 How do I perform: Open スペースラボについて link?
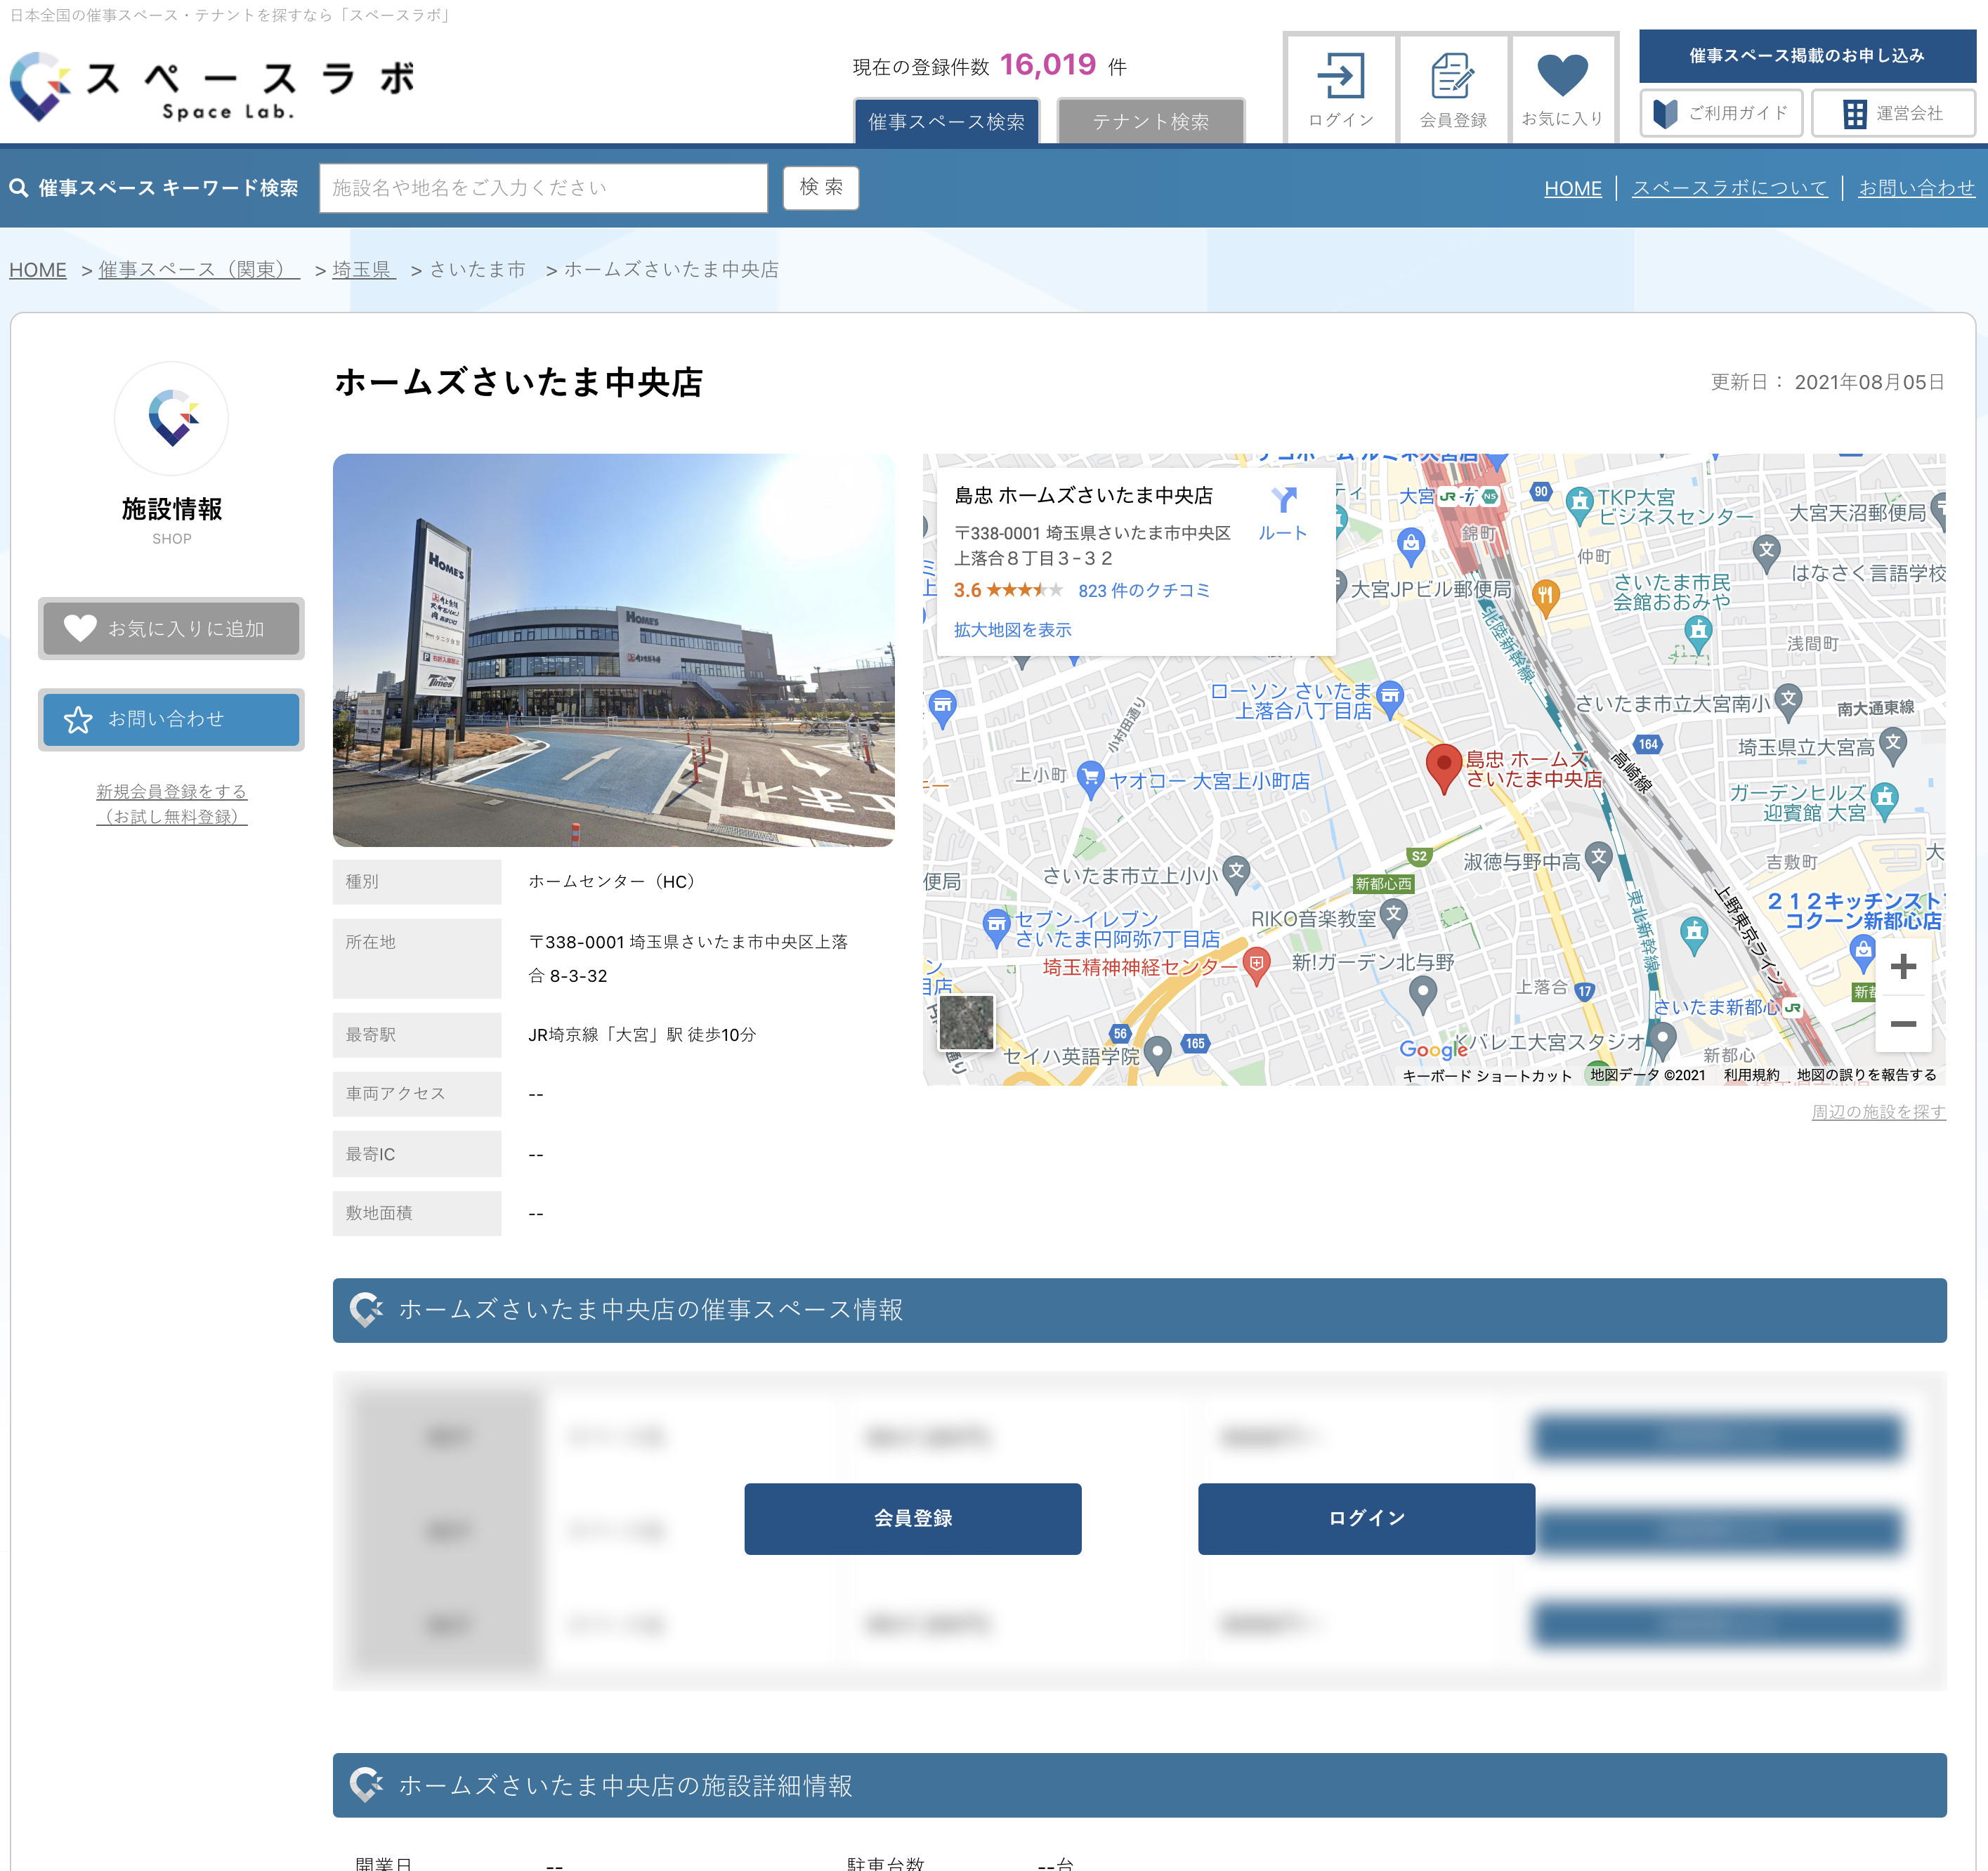point(1729,188)
